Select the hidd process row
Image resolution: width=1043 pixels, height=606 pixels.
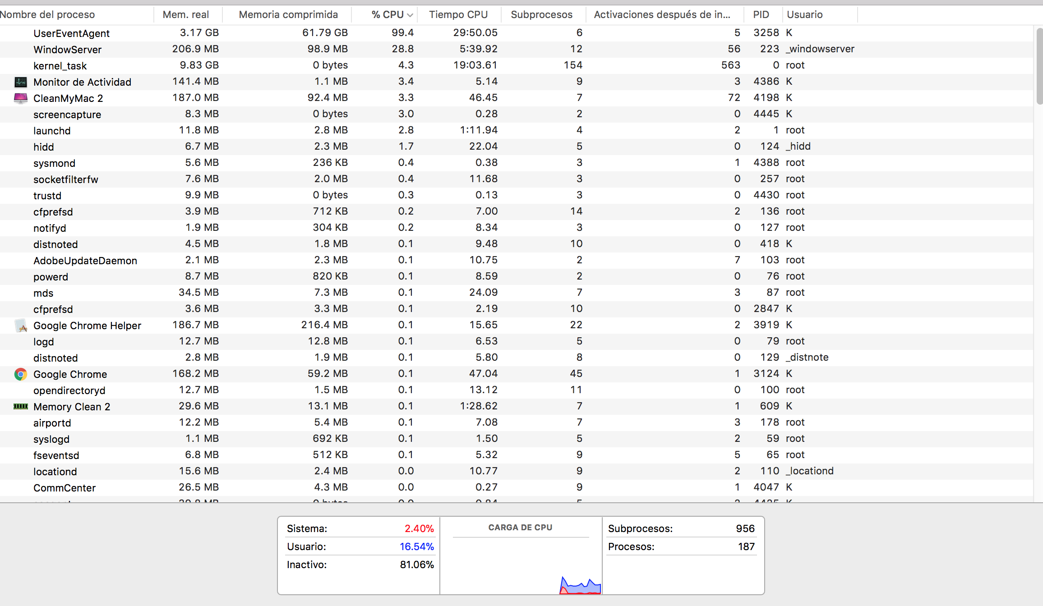[x=517, y=147]
